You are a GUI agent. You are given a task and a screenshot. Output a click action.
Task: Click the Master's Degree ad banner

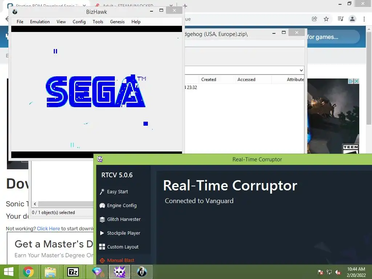pos(50,248)
